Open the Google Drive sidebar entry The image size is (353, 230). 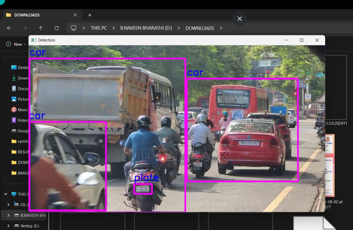(x=20, y=131)
